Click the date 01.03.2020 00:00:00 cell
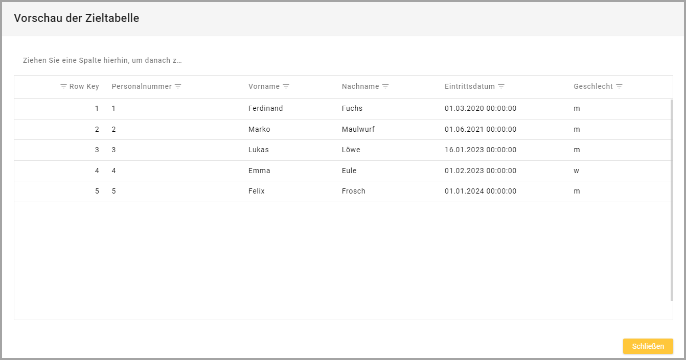Viewport: 686px width, 360px height. point(480,108)
